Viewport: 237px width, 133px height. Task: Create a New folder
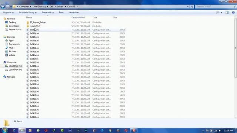(x=74, y=13)
